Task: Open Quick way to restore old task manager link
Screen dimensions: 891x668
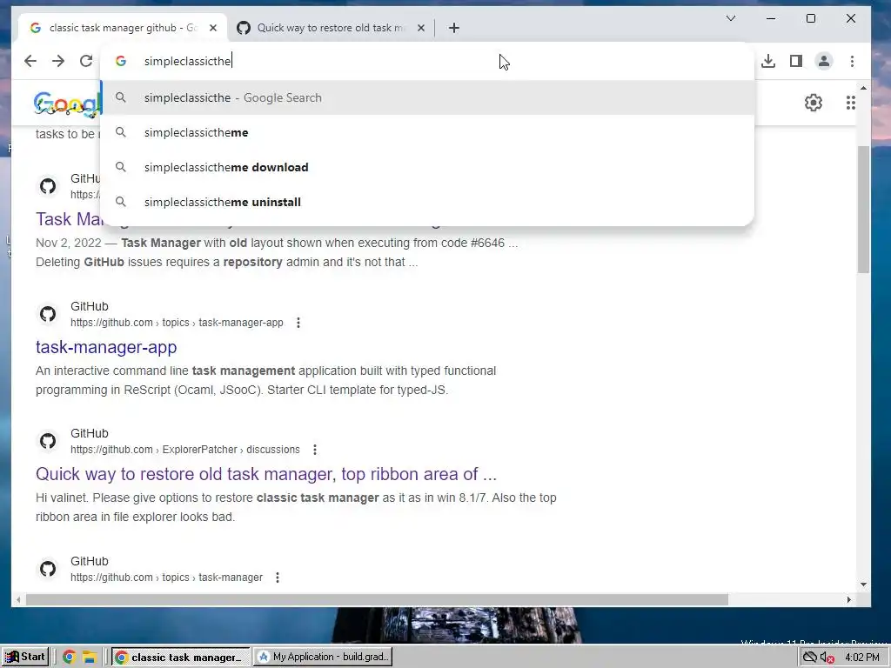Action: pos(266,474)
